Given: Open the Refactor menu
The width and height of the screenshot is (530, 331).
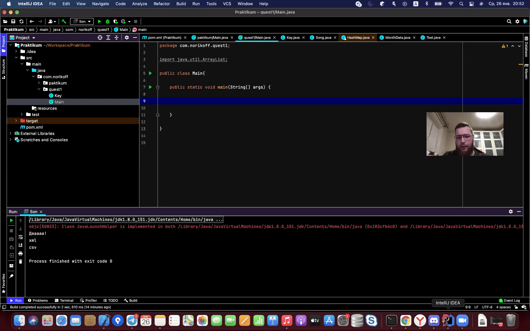Looking at the screenshot, I should point(162,4).
